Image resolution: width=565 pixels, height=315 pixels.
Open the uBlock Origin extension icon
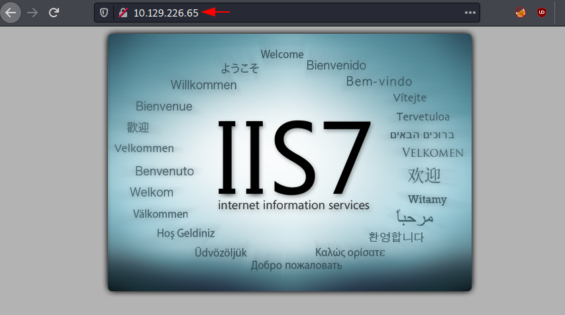pyautogui.click(x=542, y=13)
